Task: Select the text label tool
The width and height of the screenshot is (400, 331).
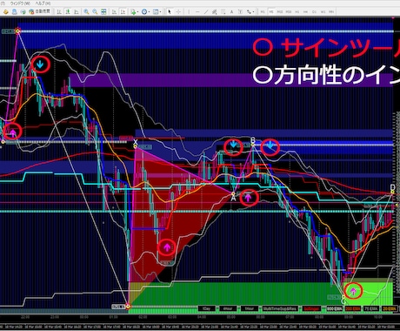Action: tap(240, 12)
